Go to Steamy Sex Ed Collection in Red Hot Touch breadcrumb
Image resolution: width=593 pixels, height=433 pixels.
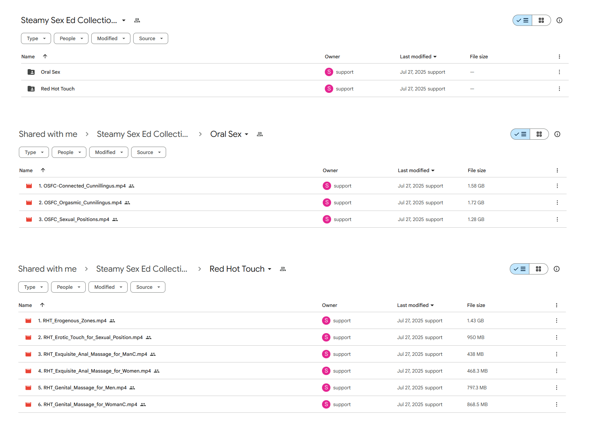click(142, 269)
